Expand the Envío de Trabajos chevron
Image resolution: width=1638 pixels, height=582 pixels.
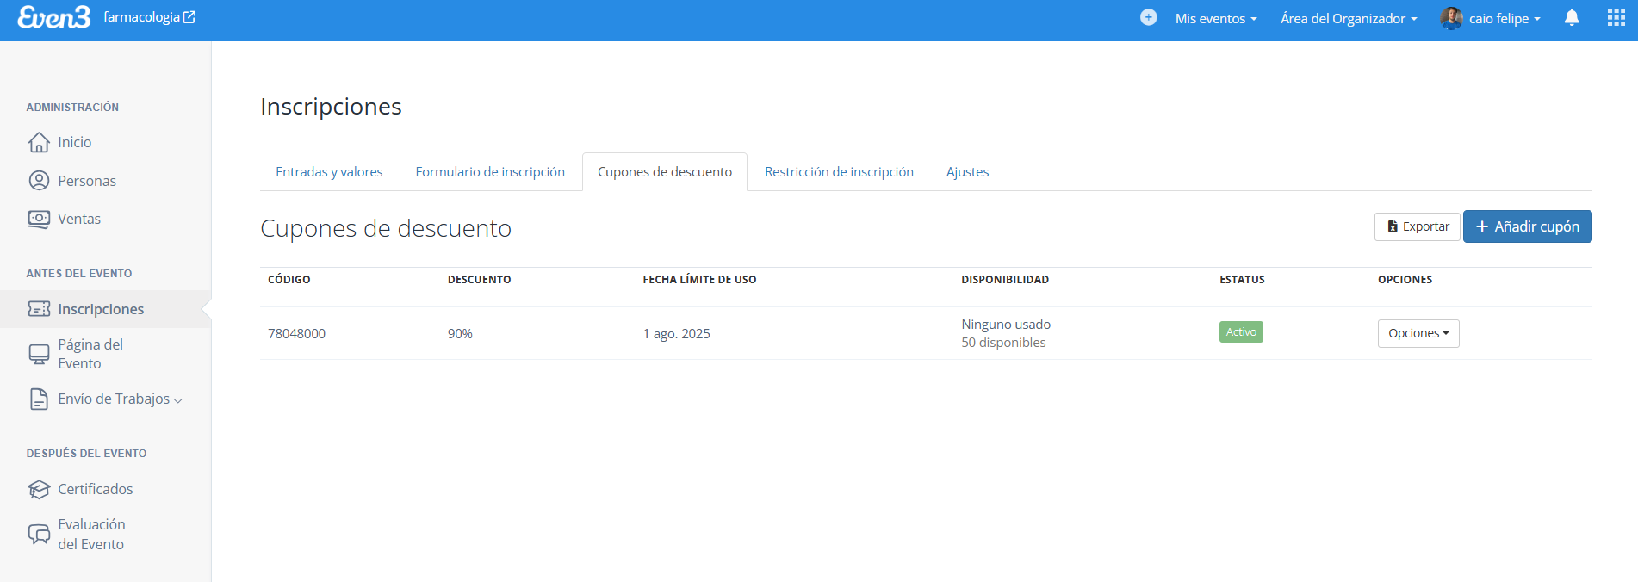(178, 400)
